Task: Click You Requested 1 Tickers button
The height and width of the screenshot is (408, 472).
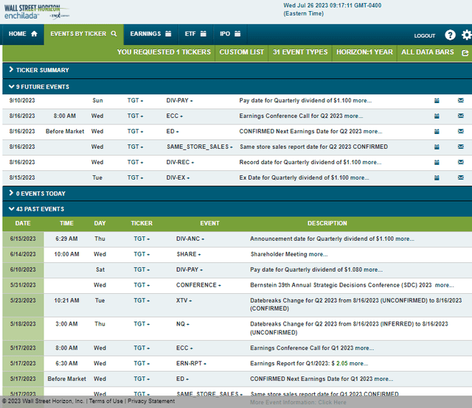Action: click(164, 52)
